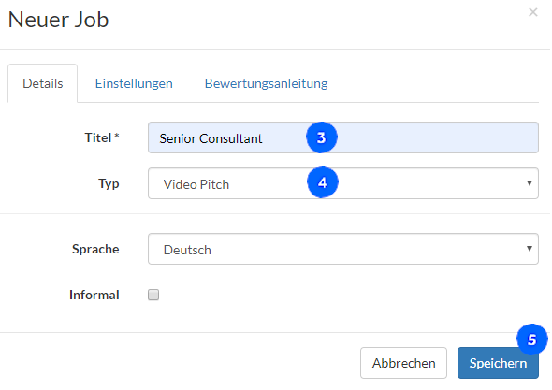The image size is (552, 390).
Task: Click the blue step 5 badge
Action: 531,339
